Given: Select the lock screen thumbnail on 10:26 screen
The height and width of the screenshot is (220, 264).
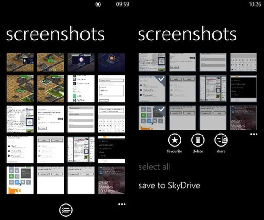Looking at the screenshot, I should pyautogui.click(x=243, y=118).
